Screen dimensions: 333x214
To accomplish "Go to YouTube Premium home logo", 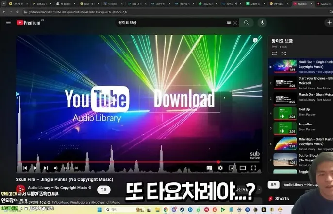I will point(29,23).
